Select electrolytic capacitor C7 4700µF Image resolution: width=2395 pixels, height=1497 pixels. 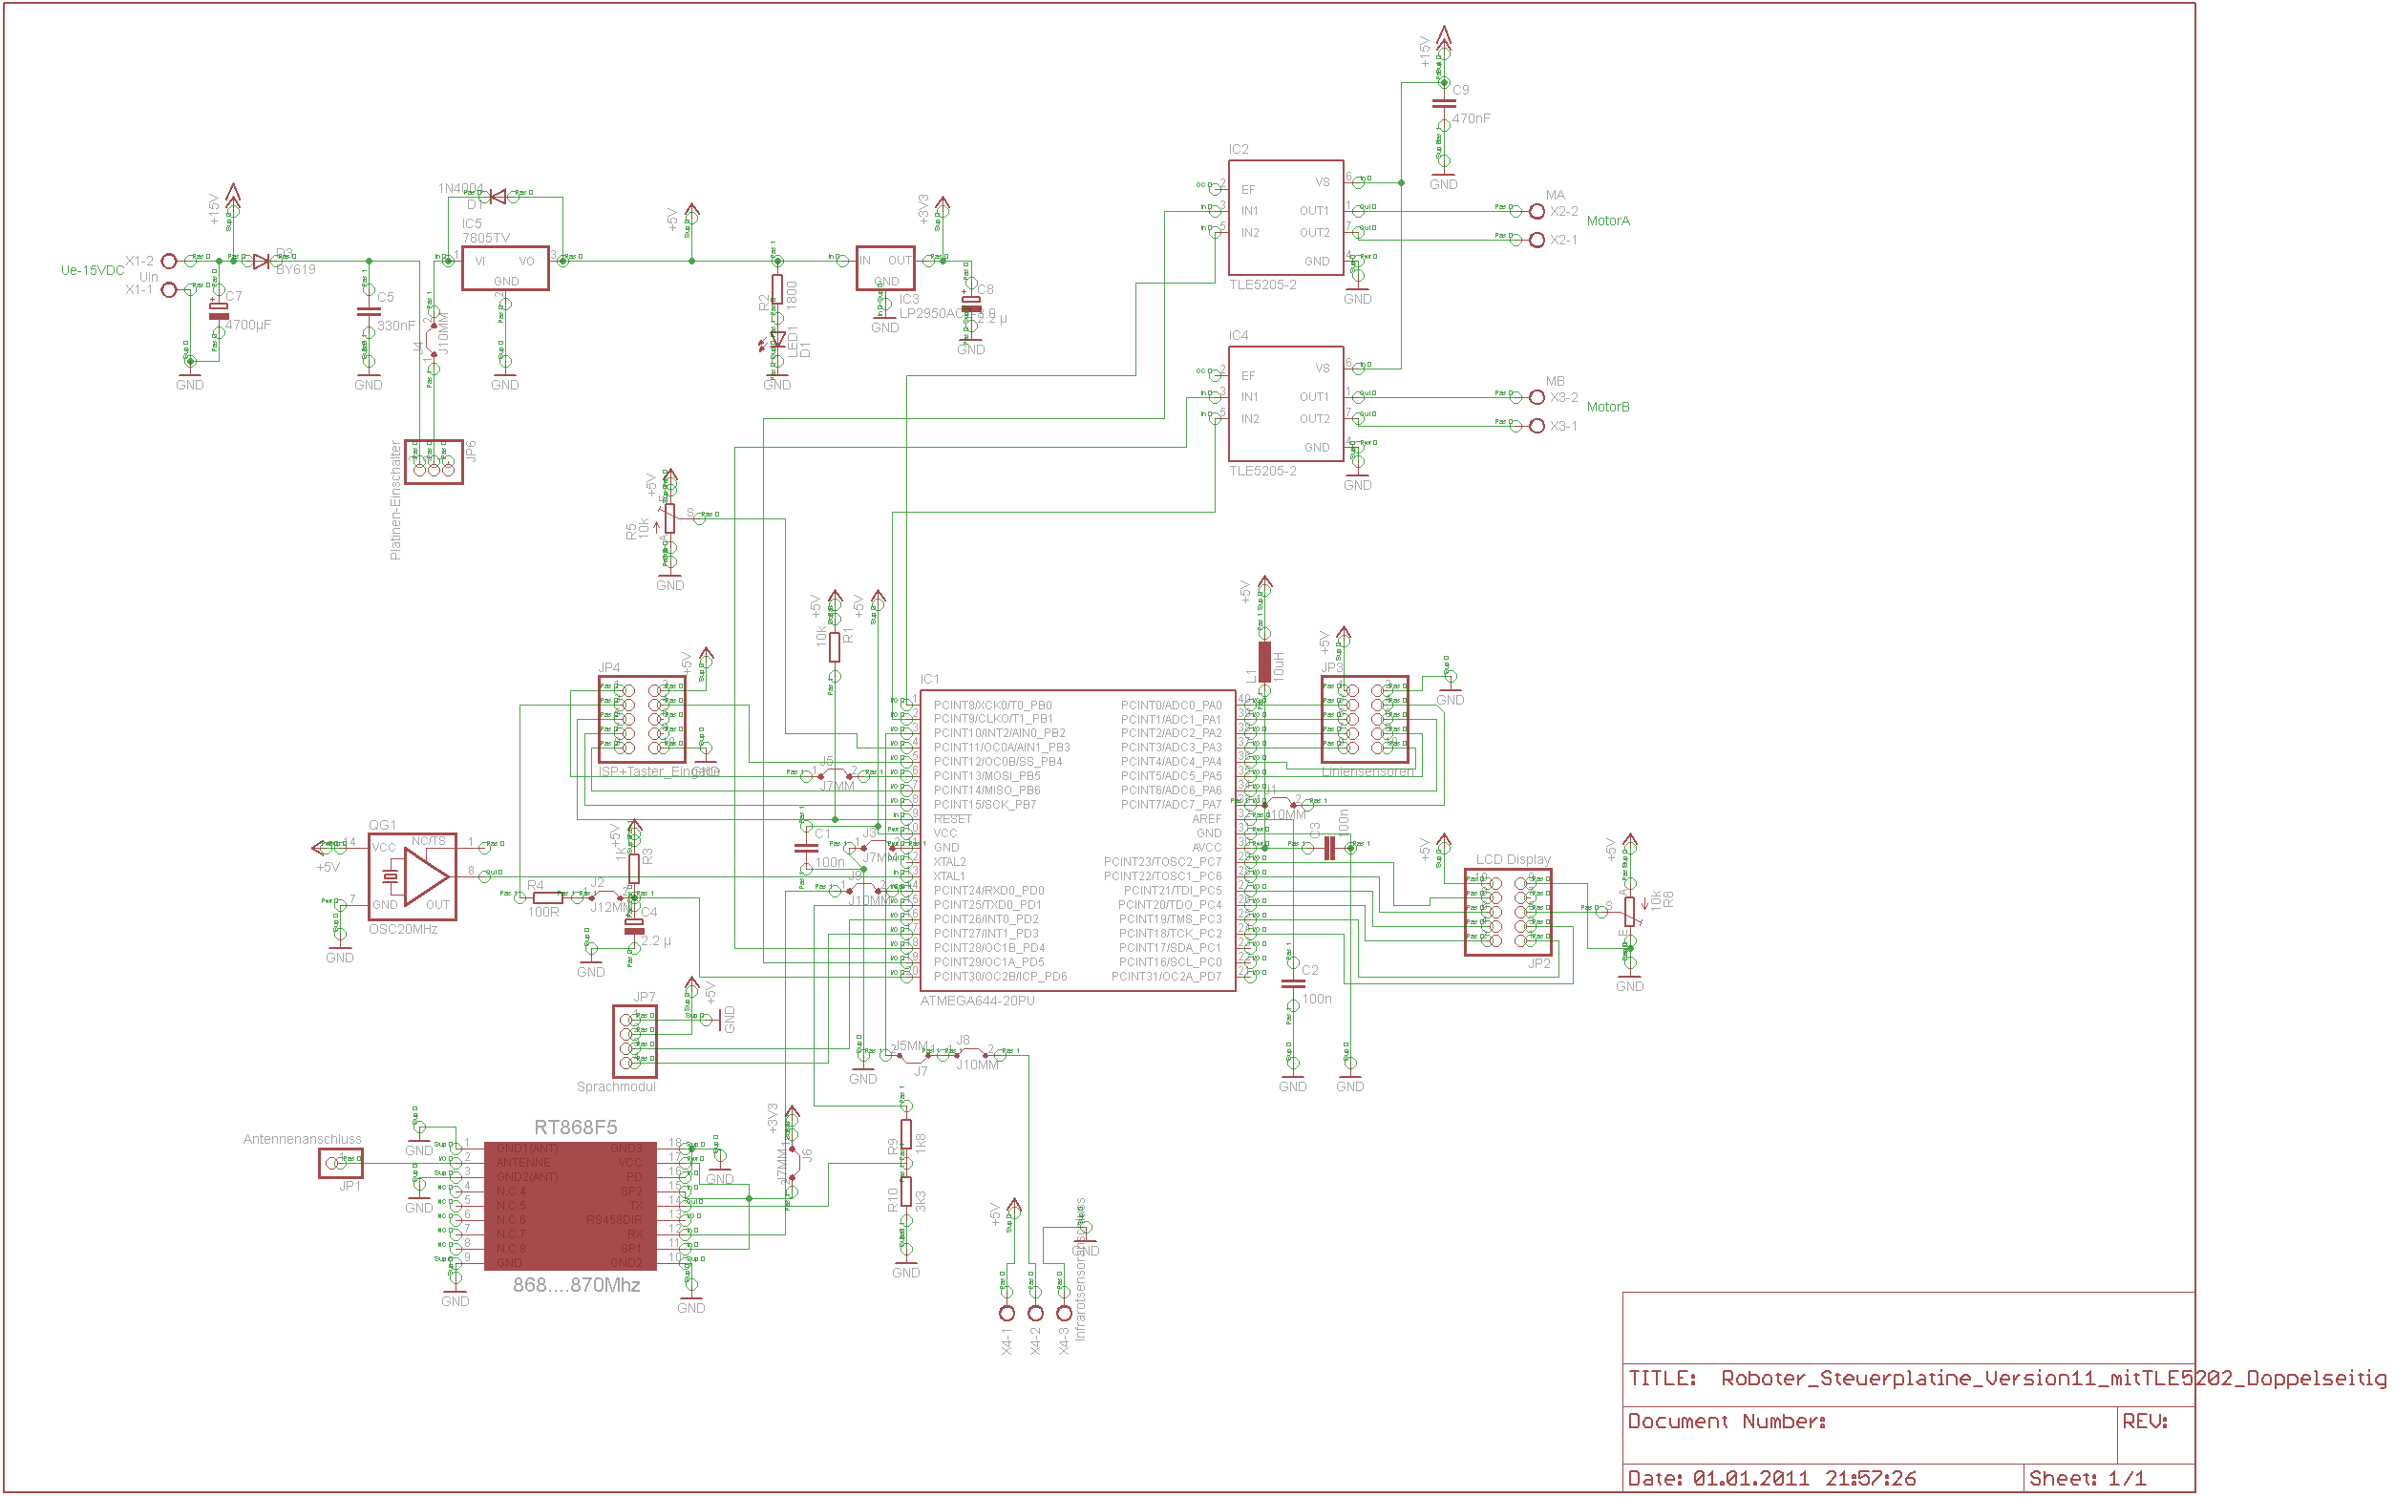(219, 311)
